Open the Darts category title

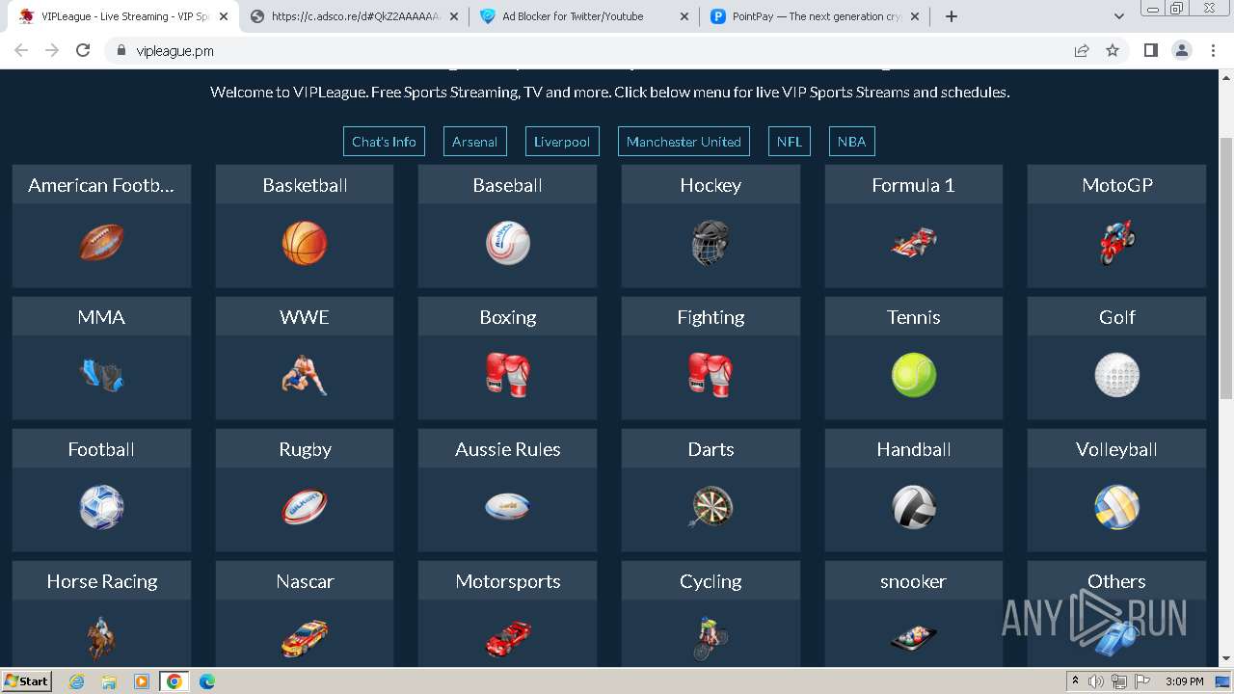[711, 449]
